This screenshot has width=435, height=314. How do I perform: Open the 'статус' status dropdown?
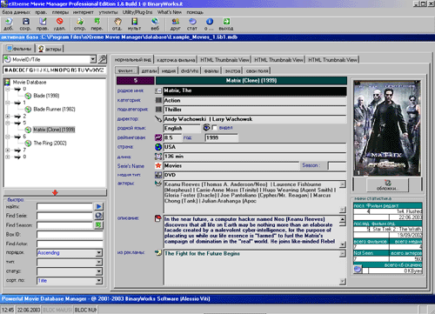point(99,271)
